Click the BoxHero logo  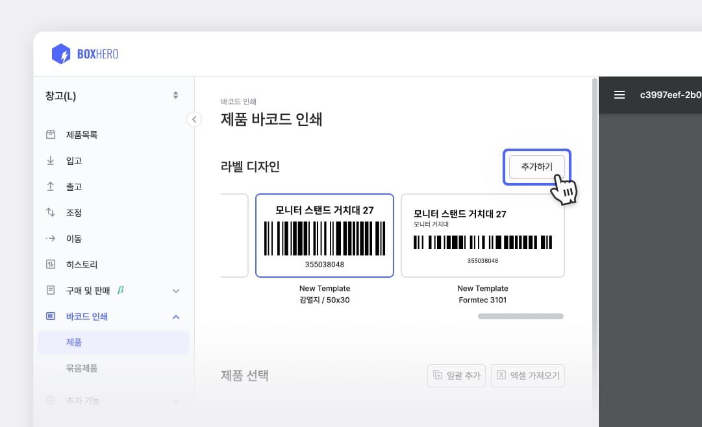coord(84,53)
